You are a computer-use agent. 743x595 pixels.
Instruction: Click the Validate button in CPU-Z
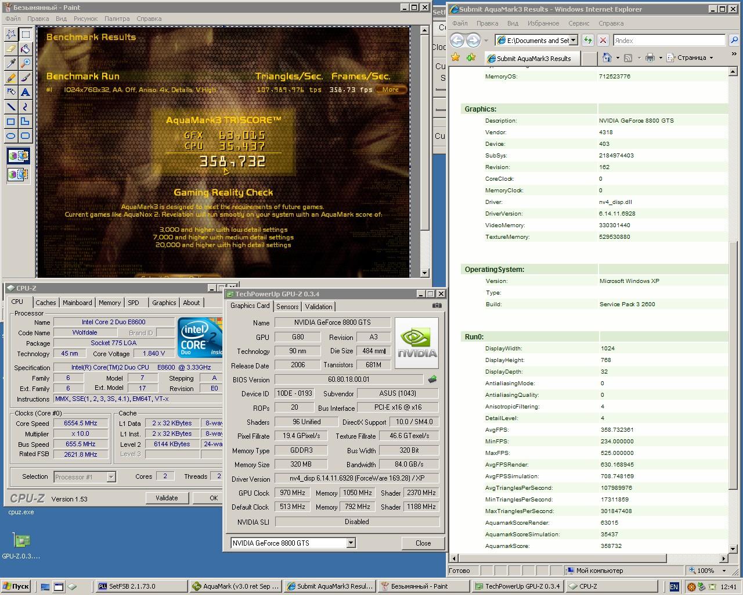coord(167,498)
